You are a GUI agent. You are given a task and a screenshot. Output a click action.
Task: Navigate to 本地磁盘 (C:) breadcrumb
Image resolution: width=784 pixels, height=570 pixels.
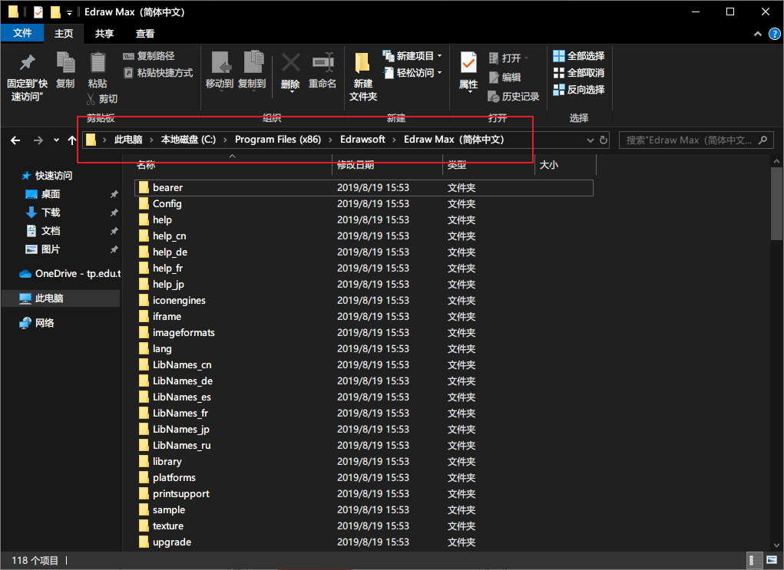point(188,140)
